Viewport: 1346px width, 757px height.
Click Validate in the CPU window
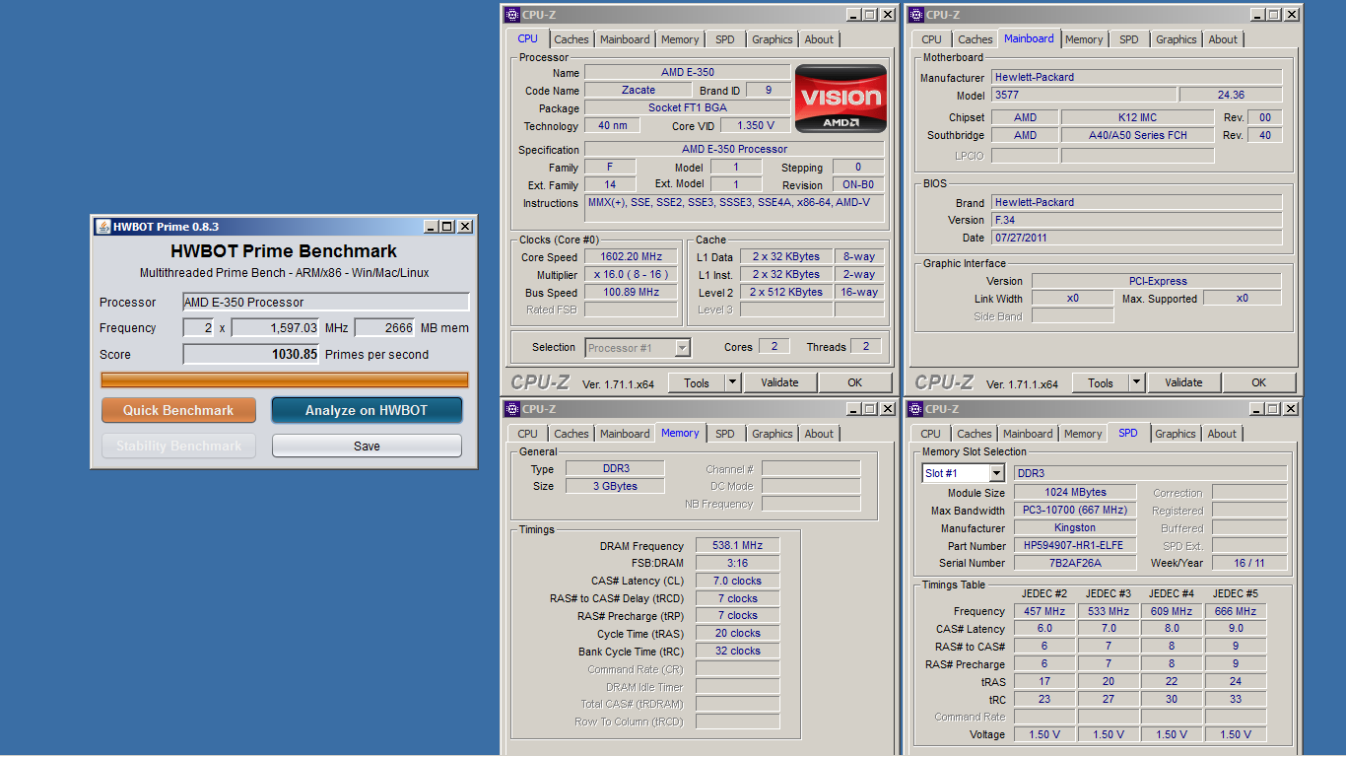pos(779,382)
